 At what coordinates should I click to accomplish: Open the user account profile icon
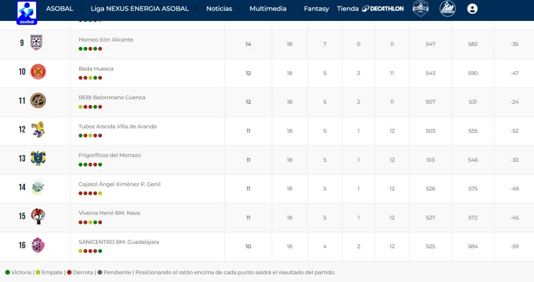click(472, 9)
